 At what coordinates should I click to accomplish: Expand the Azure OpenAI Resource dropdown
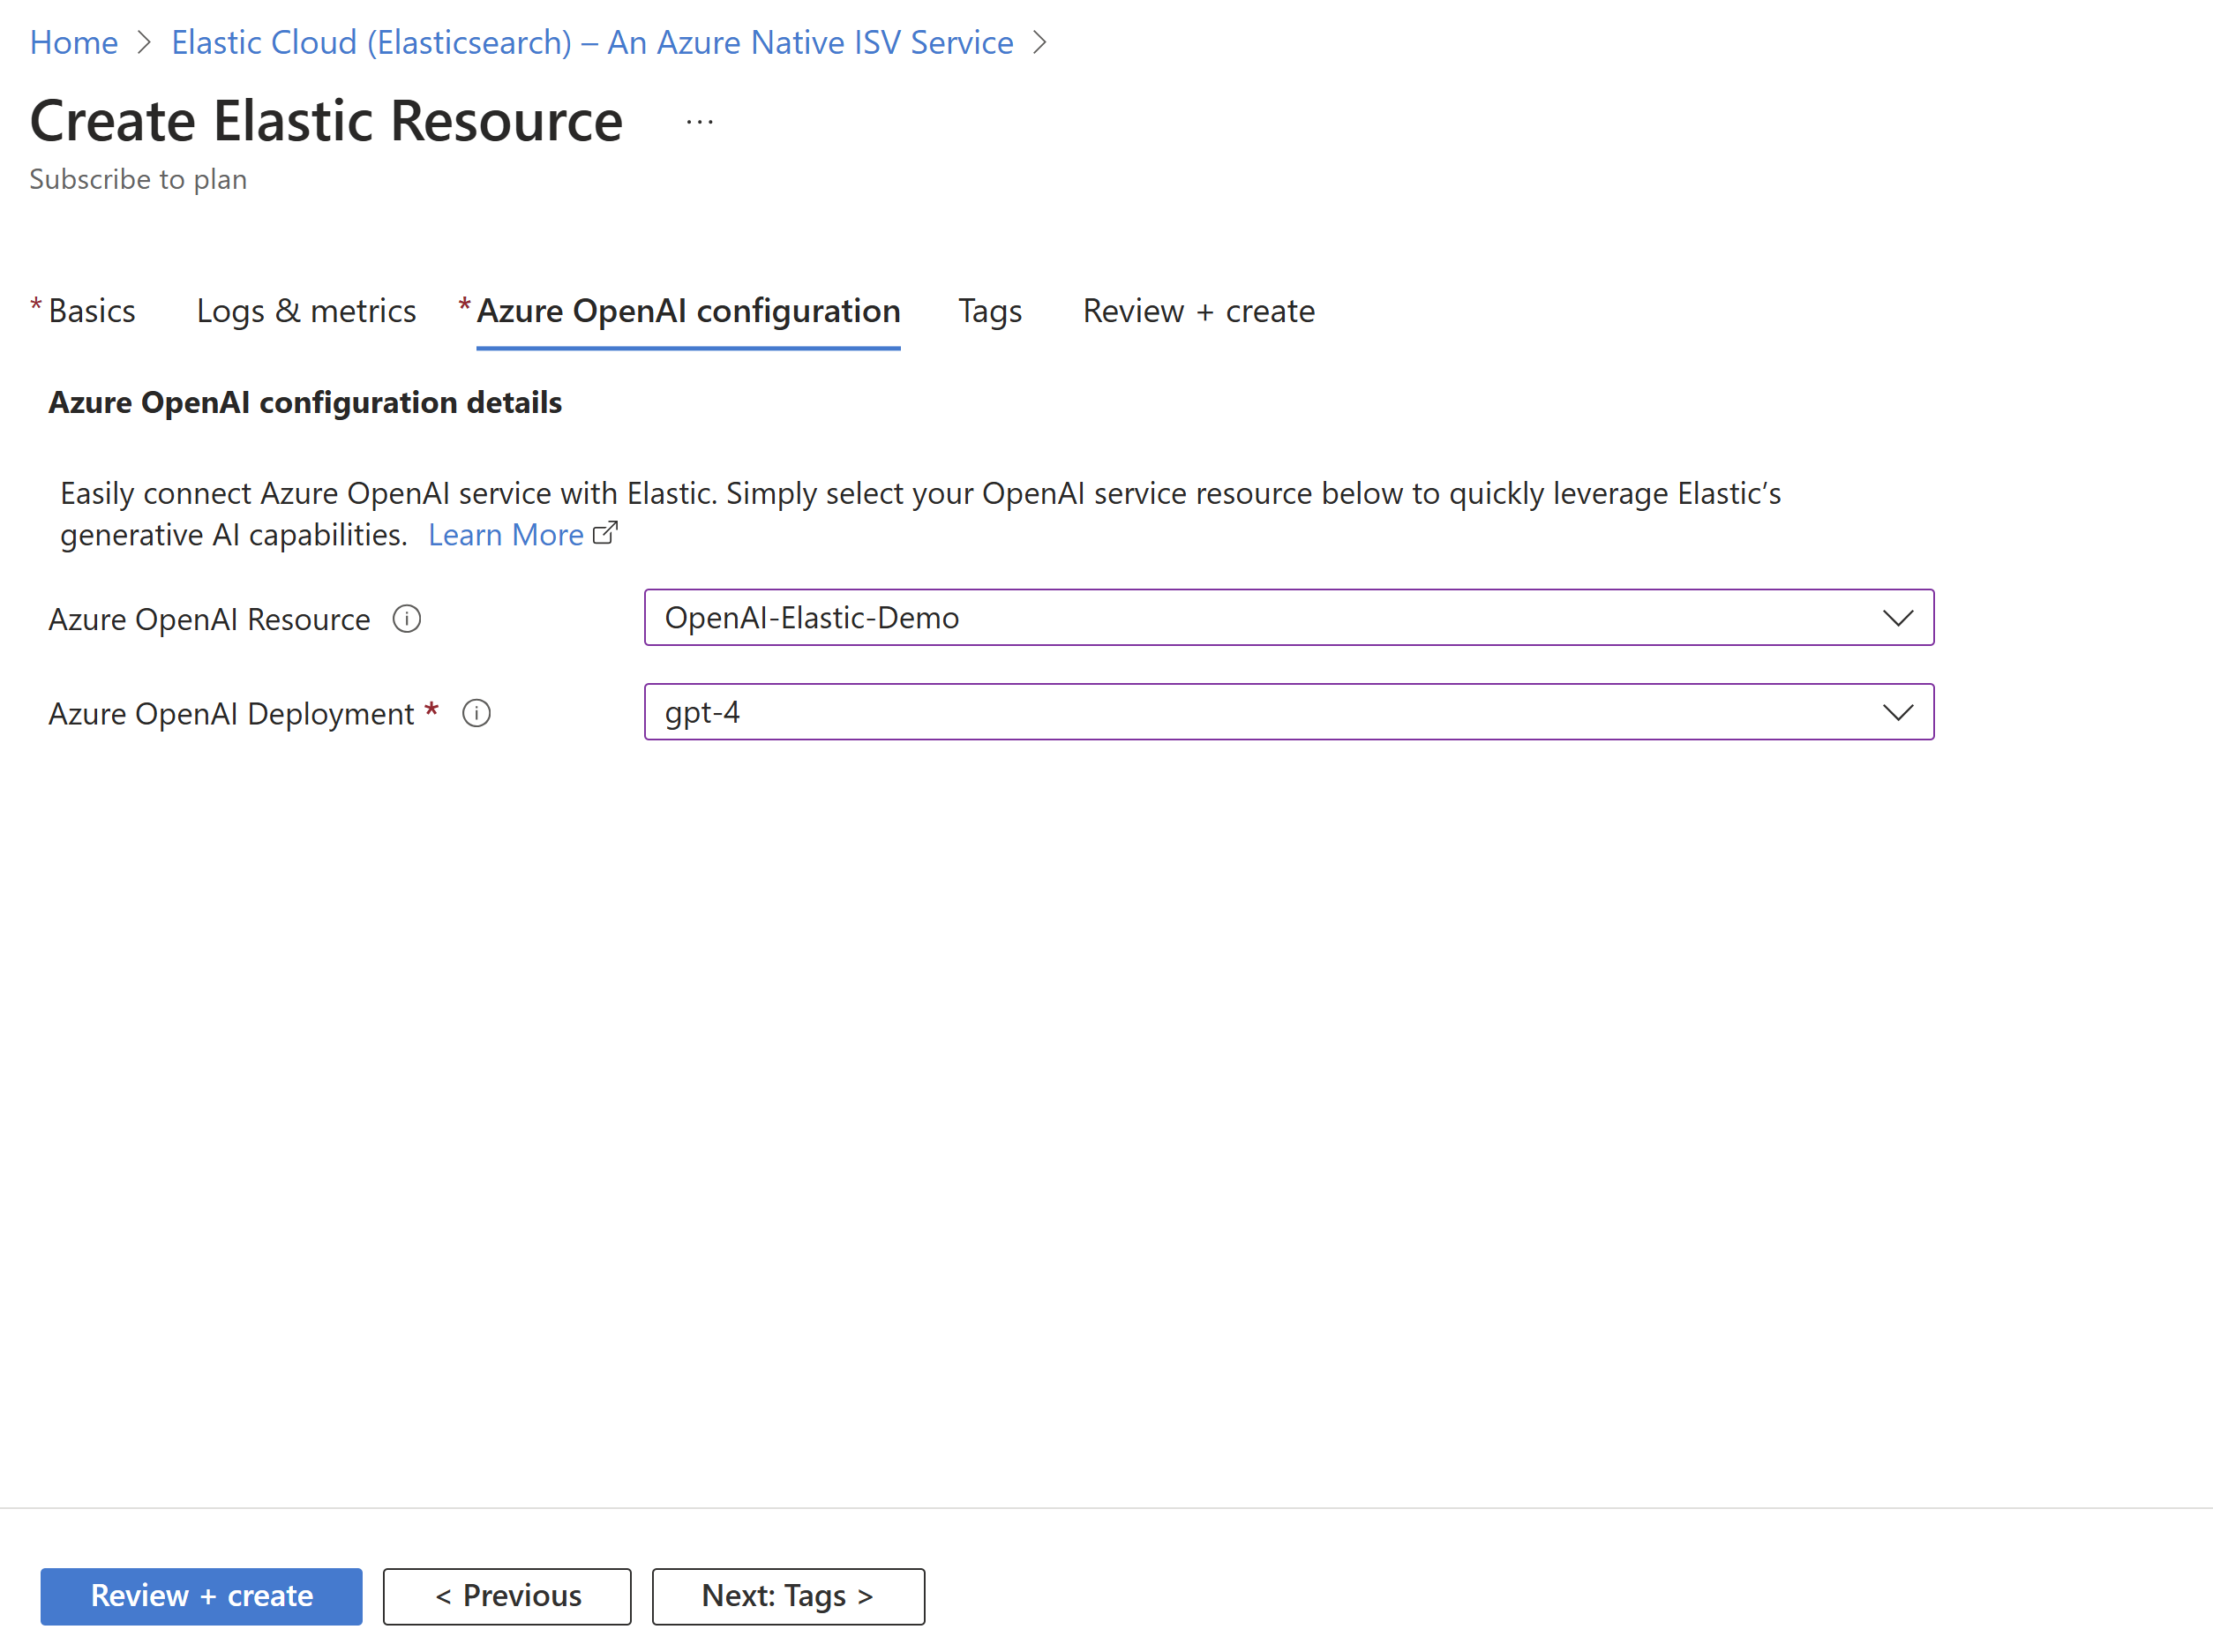pos(1894,616)
